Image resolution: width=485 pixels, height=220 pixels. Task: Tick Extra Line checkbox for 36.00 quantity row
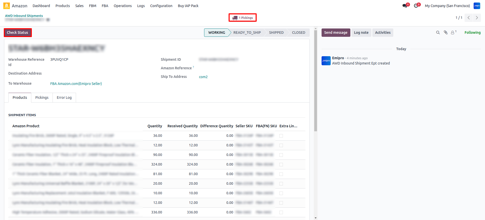point(281,136)
